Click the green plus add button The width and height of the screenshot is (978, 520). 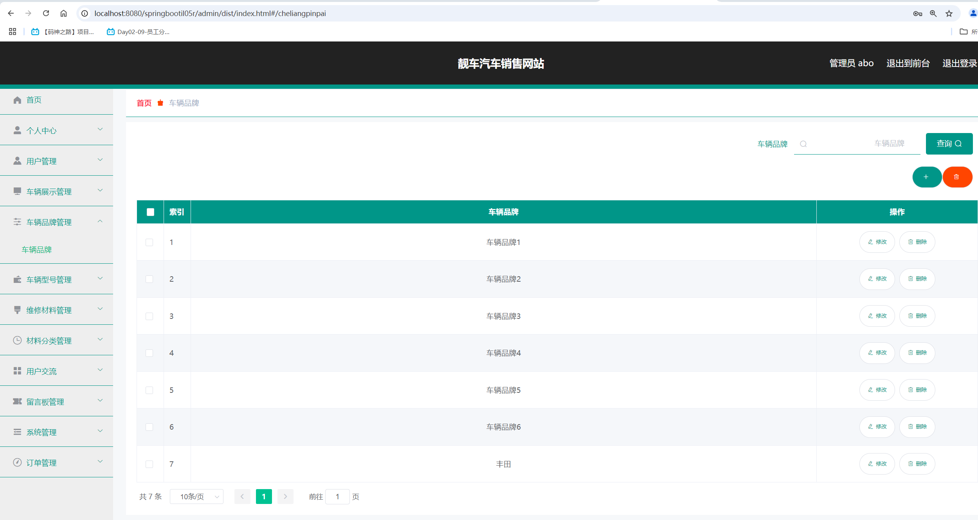(927, 177)
